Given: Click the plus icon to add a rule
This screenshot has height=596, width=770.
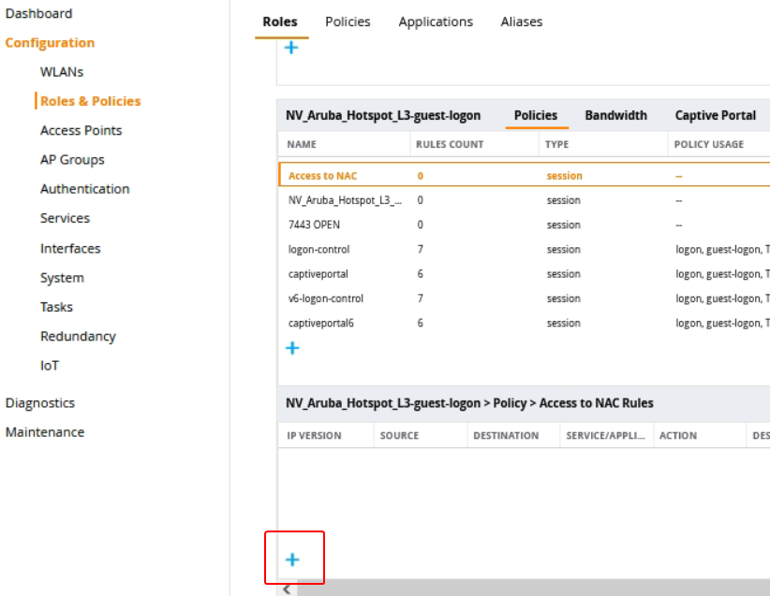Looking at the screenshot, I should click(x=292, y=560).
